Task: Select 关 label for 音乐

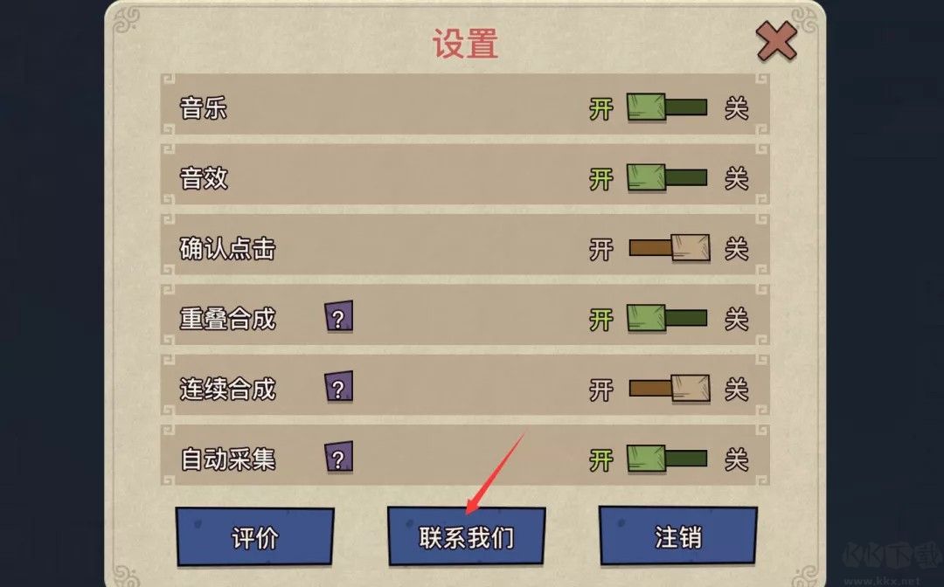Action: click(736, 109)
